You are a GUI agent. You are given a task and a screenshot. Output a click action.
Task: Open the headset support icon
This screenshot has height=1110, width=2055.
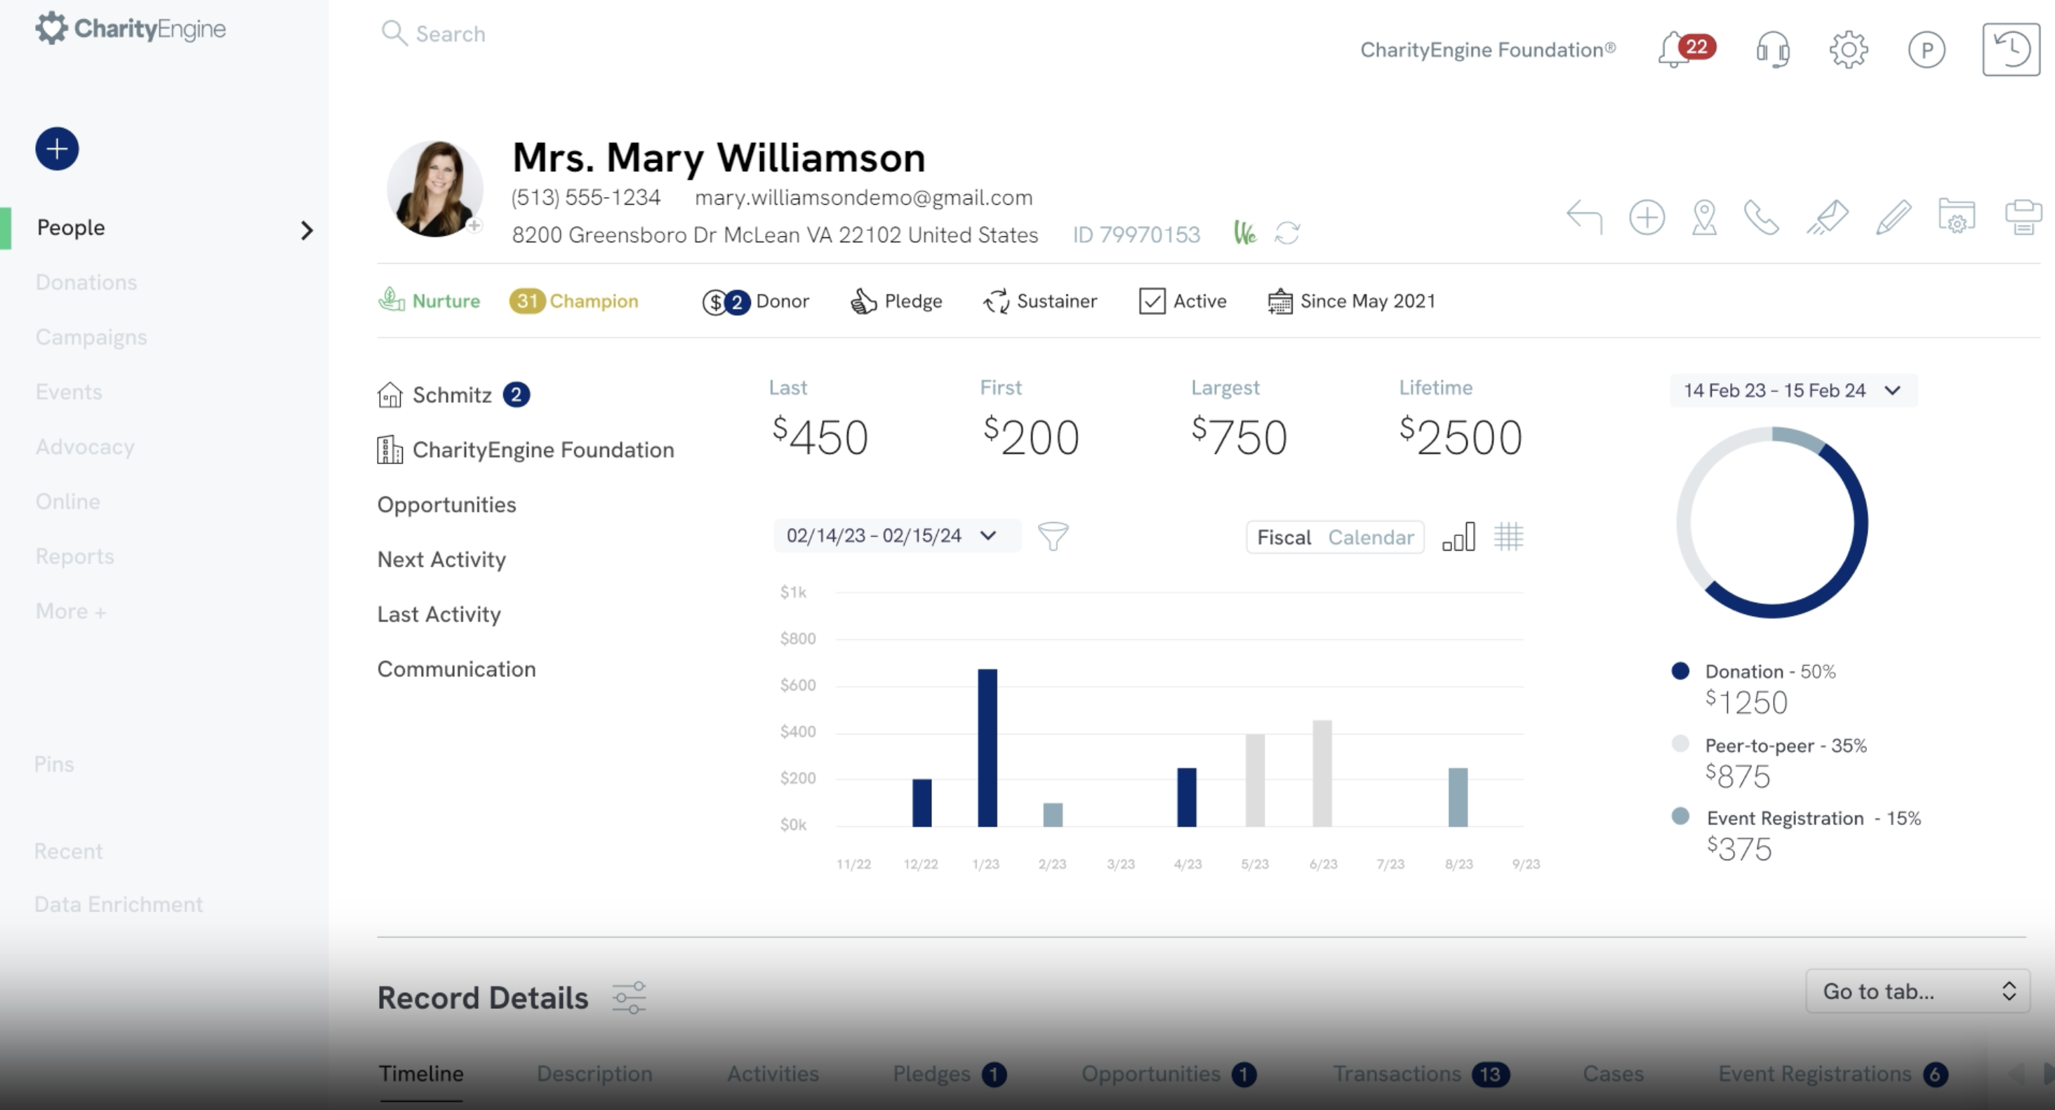pyautogui.click(x=1773, y=51)
